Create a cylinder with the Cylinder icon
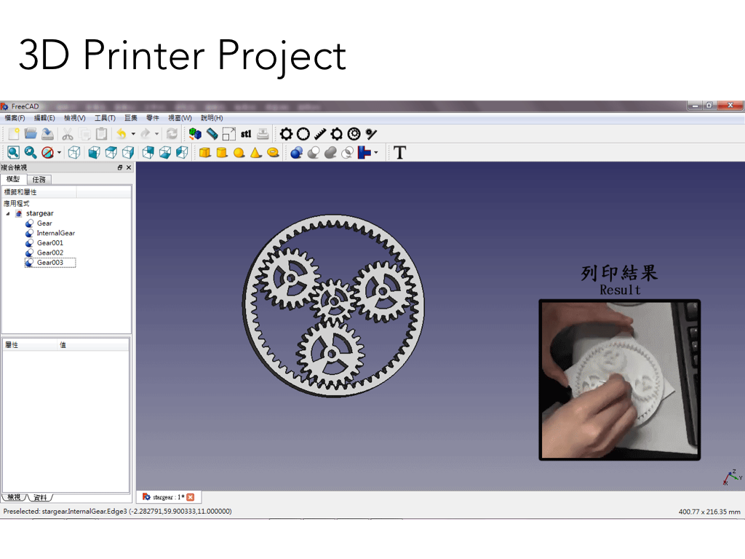This screenshot has height=559, width=745. (x=222, y=152)
